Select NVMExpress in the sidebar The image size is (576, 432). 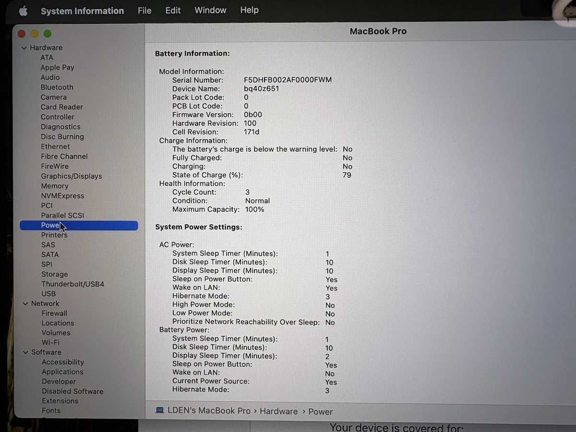click(62, 196)
